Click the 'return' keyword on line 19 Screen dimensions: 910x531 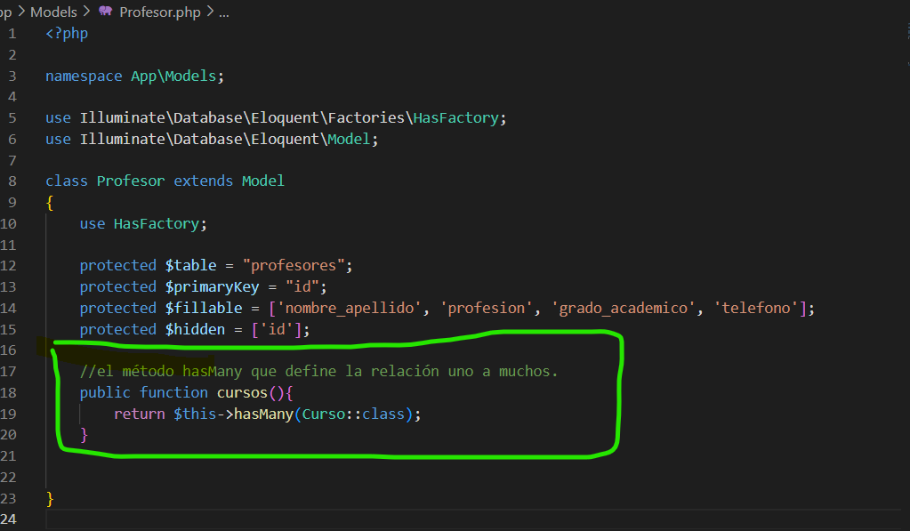(x=140, y=414)
